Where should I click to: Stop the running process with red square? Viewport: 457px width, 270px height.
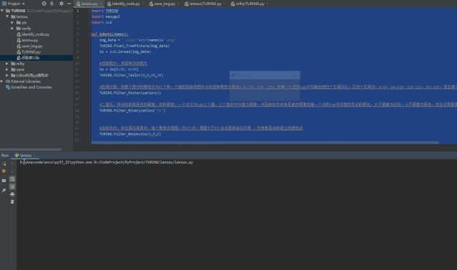click(x=4, y=171)
